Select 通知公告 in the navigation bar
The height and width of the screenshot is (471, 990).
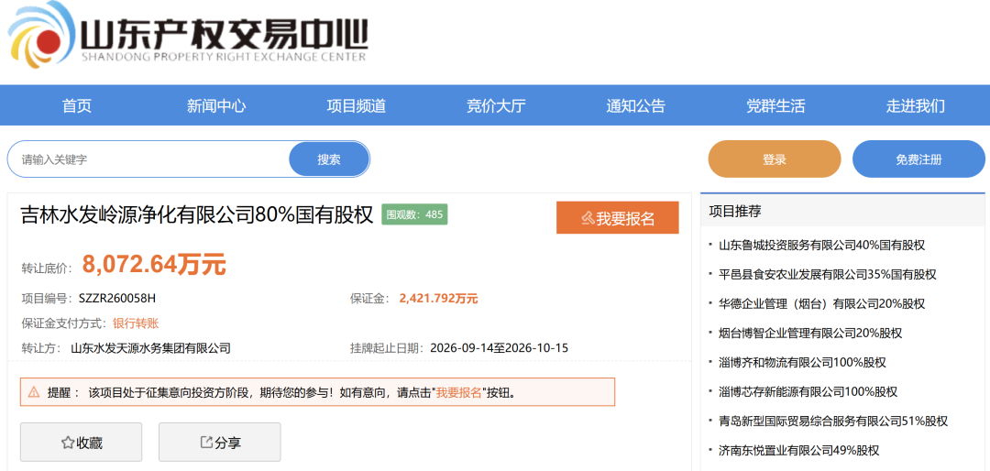636,105
